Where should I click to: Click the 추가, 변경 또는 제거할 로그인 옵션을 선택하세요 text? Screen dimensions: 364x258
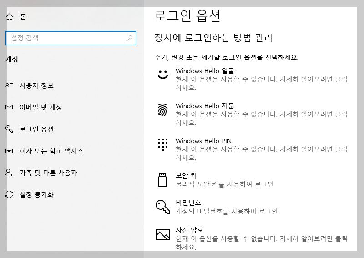(x=227, y=57)
